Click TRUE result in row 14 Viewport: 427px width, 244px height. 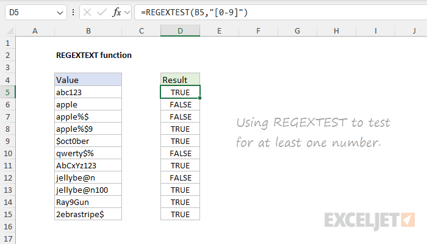(x=181, y=202)
